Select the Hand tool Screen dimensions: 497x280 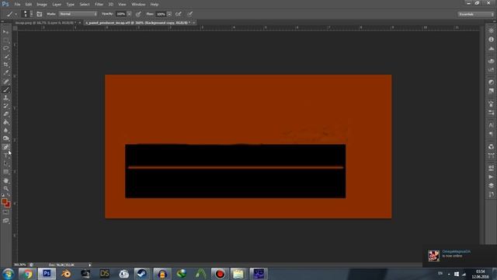pos(5,180)
